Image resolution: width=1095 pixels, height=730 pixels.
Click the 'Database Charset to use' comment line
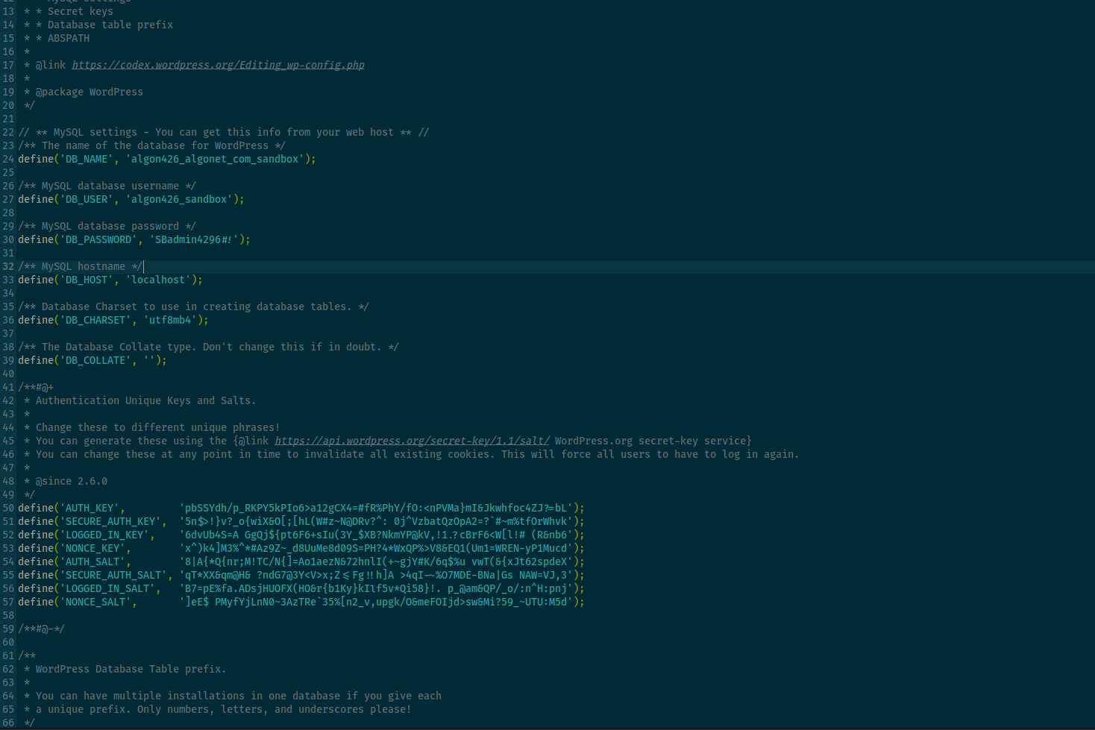(x=194, y=306)
